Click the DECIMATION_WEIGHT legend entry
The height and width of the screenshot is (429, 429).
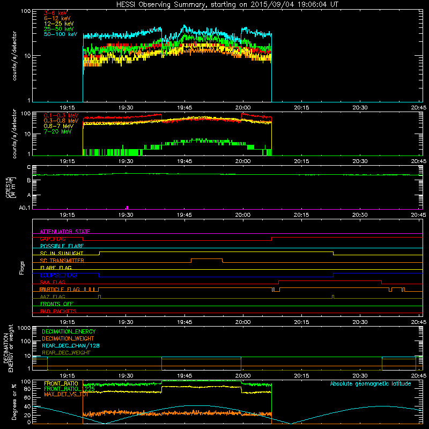[68, 338]
